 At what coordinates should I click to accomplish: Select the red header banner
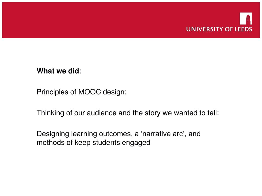pos(131,20)
